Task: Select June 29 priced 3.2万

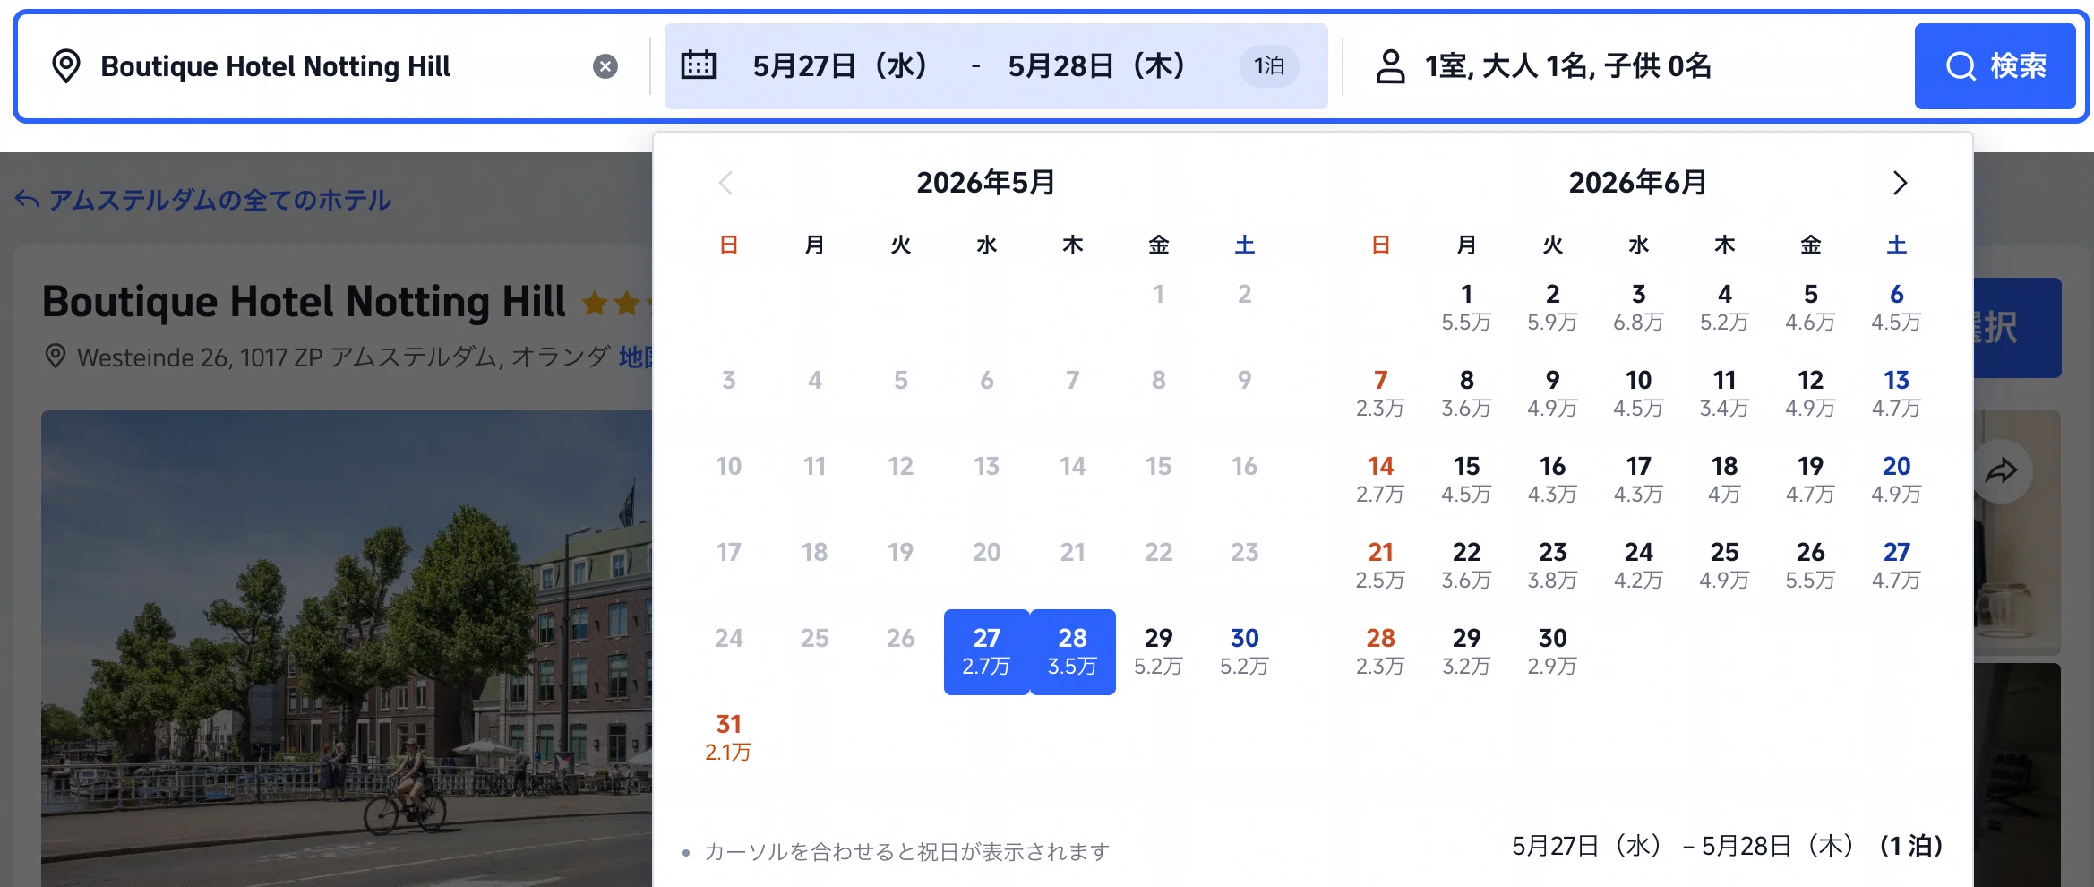Action: click(x=1467, y=651)
